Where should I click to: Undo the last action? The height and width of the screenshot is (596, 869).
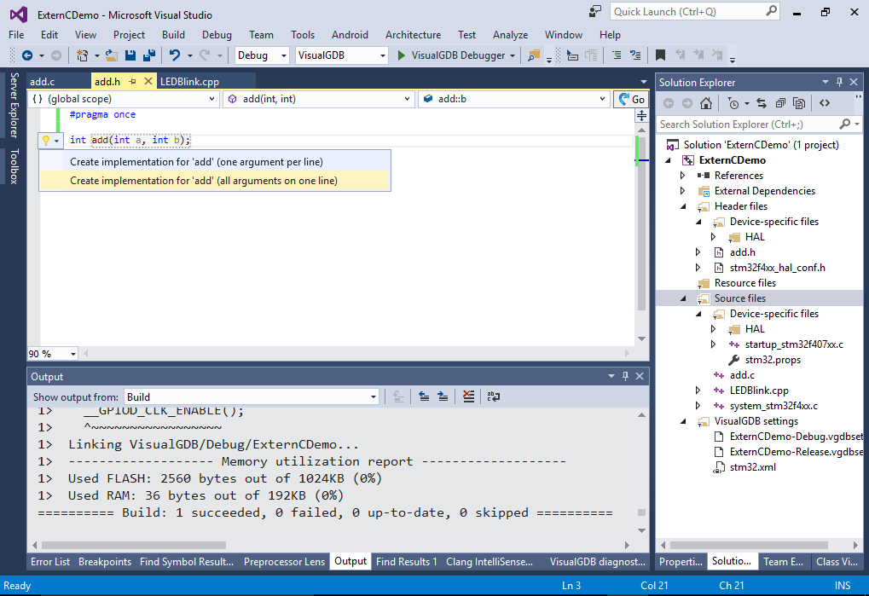coord(175,55)
